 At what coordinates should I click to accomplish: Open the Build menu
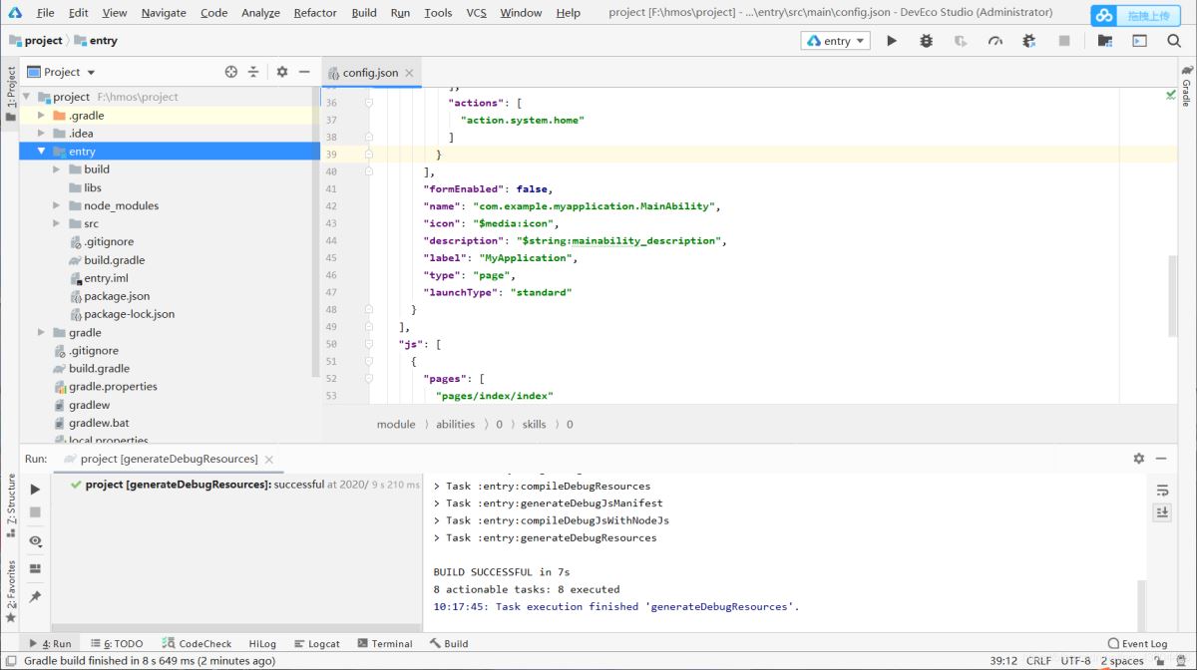click(364, 13)
